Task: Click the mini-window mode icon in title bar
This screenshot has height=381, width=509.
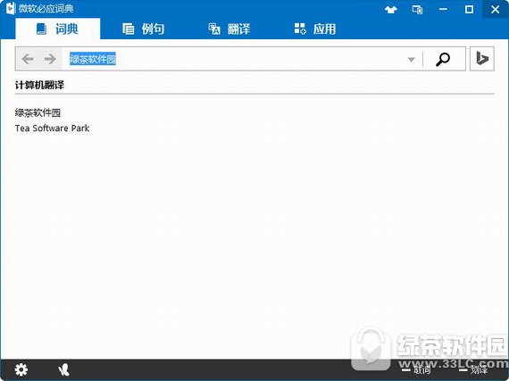Action: [x=417, y=10]
